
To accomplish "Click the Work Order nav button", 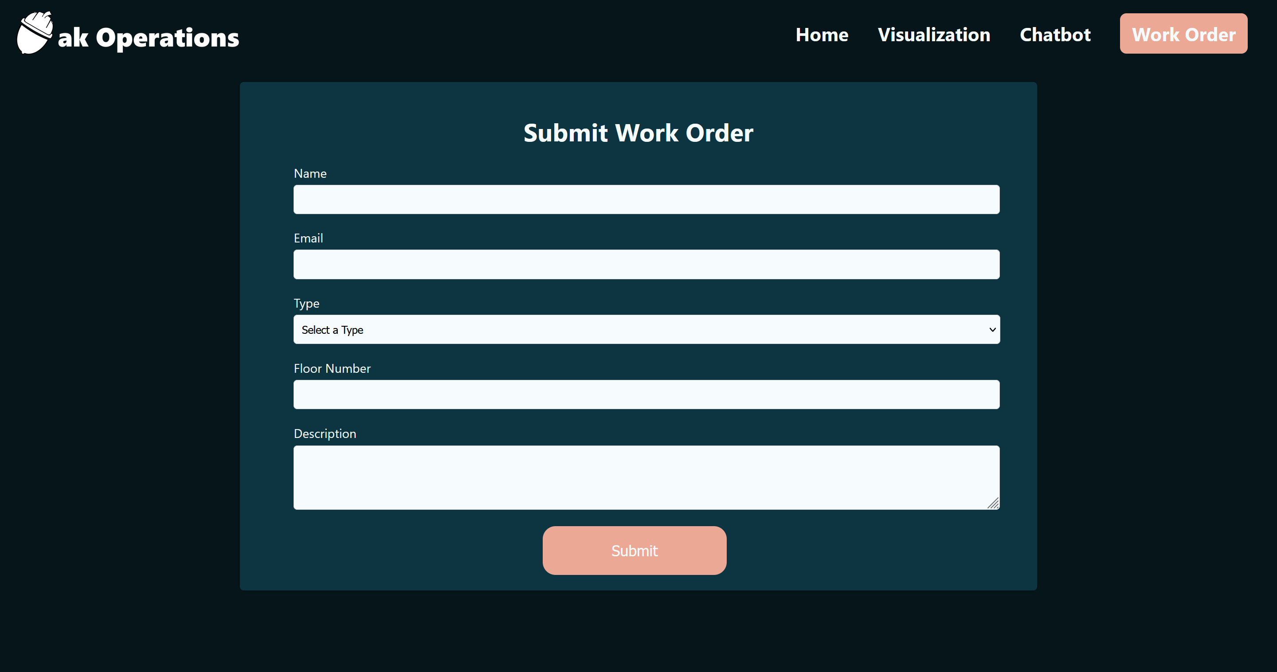I will coord(1183,34).
